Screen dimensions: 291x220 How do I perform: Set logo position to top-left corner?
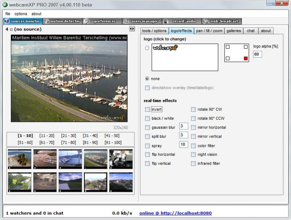pos(228,47)
